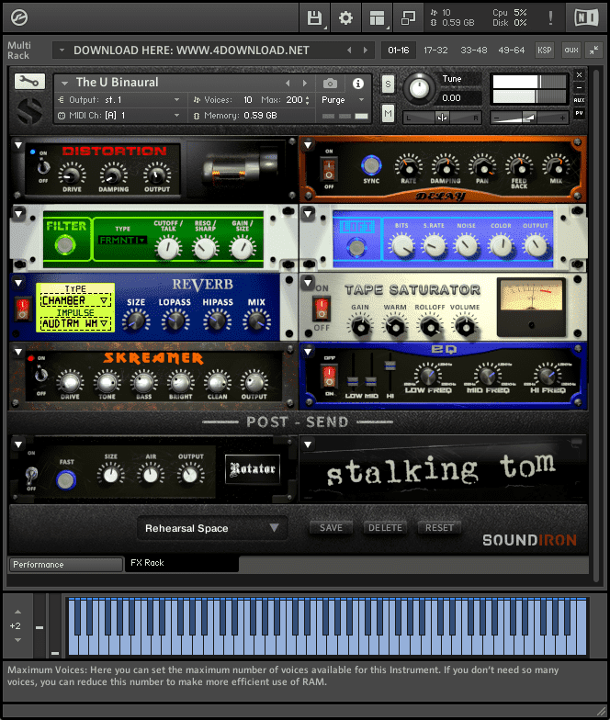Toggle the Delay SYNC button
The height and width of the screenshot is (720, 610).
(371, 165)
